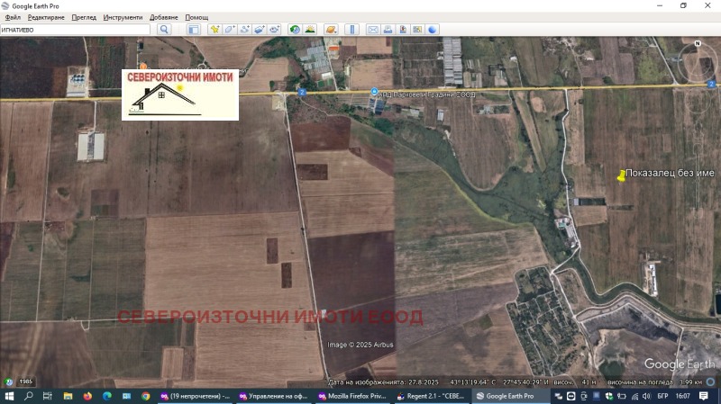Switch to Mozilla Firefox in taskbar

352,396
